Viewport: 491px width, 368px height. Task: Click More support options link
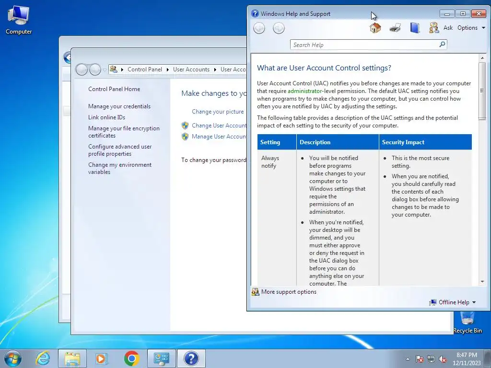click(289, 292)
